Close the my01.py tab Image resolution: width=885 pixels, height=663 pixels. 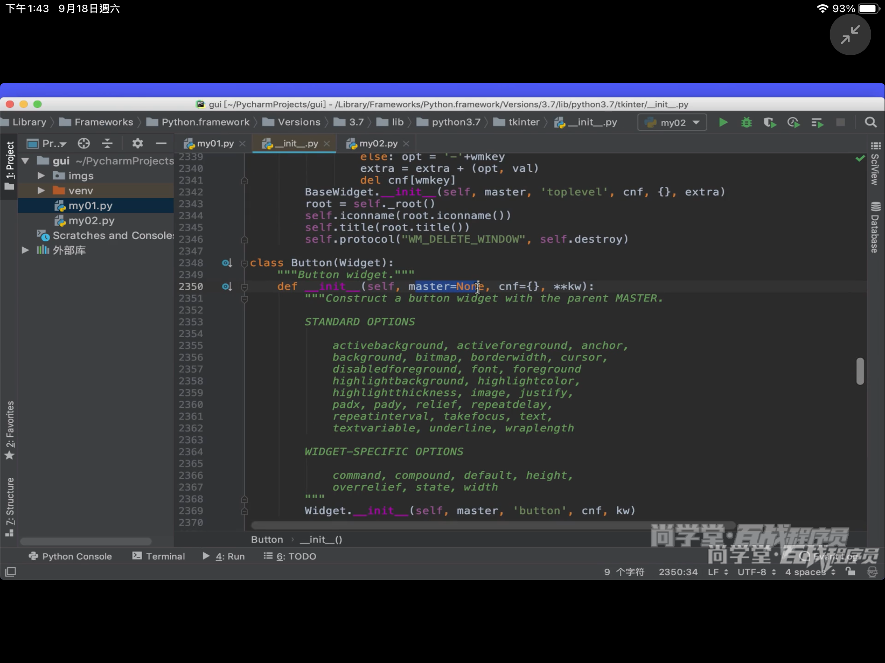click(x=242, y=144)
